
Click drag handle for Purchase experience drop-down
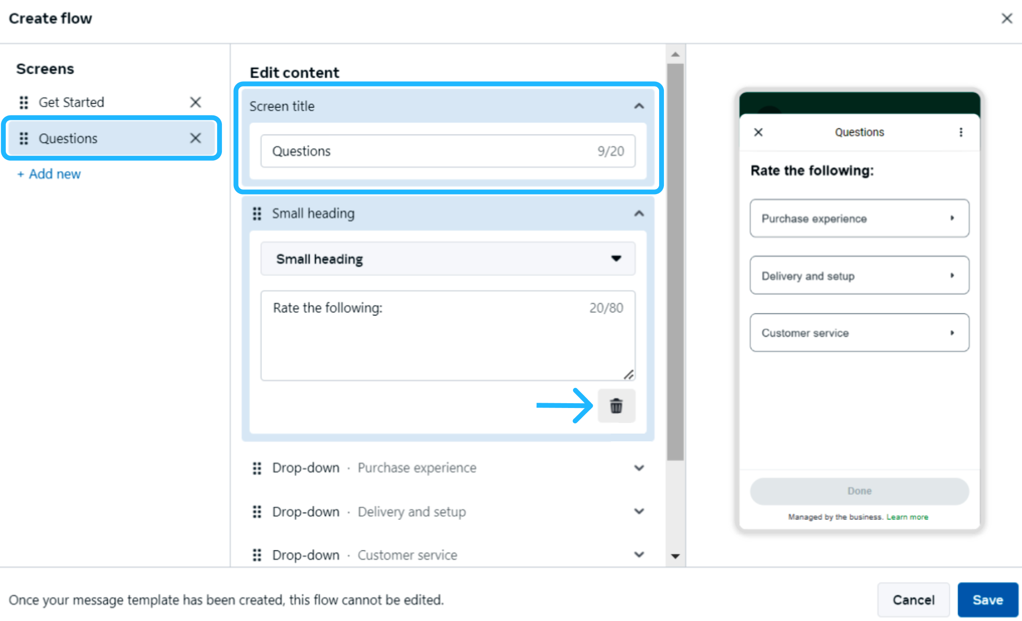coord(257,468)
